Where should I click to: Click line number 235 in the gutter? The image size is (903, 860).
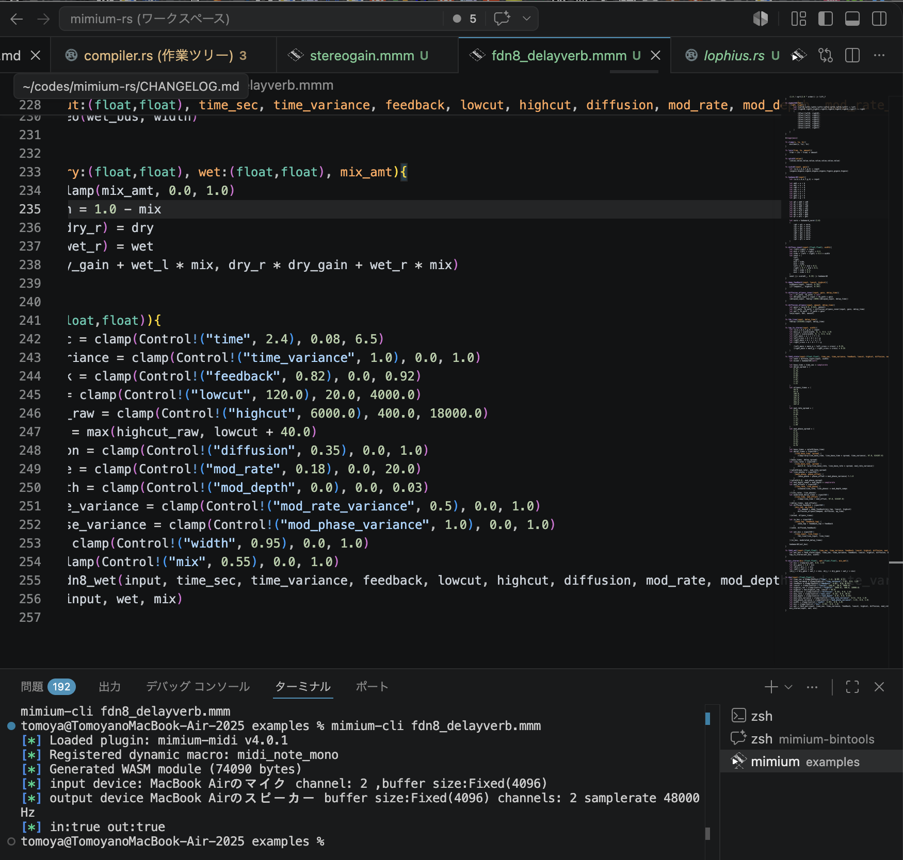click(x=30, y=209)
